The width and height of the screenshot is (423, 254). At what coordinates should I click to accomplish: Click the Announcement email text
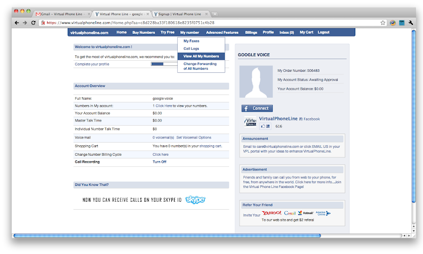click(x=291, y=149)
